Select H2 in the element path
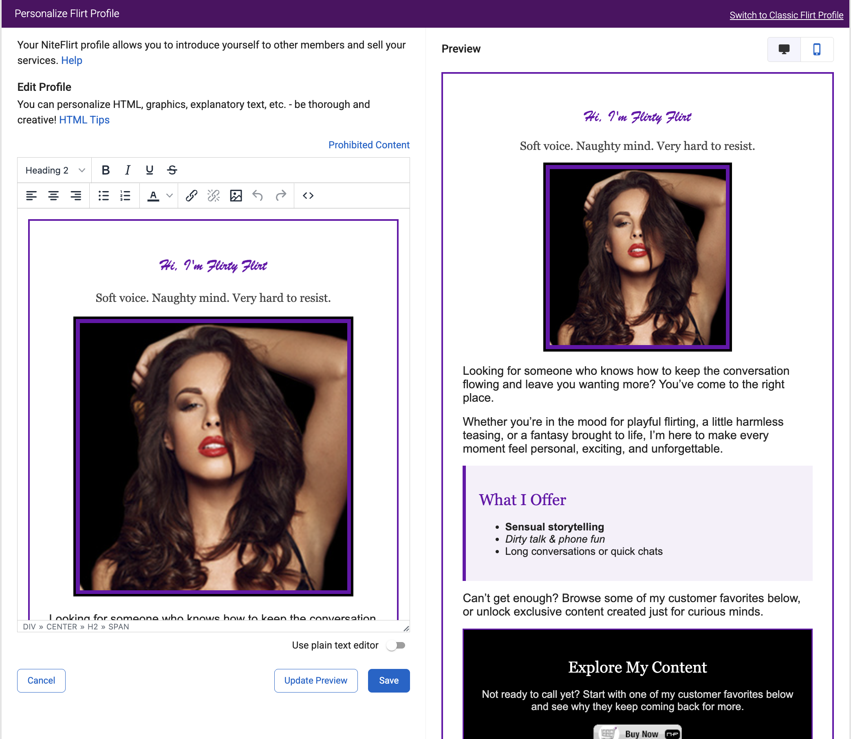 (93, 627)
